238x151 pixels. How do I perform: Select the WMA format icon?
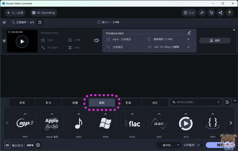pyautogui.click(x=105, y=123)
